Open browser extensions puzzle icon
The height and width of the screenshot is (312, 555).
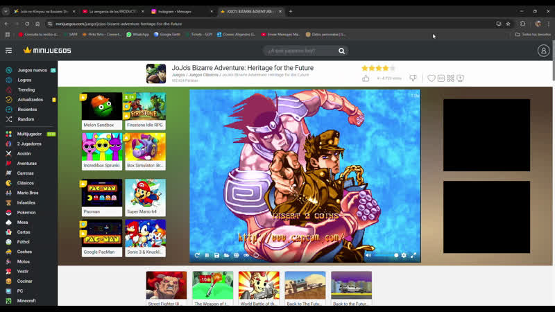coord(523,24)
